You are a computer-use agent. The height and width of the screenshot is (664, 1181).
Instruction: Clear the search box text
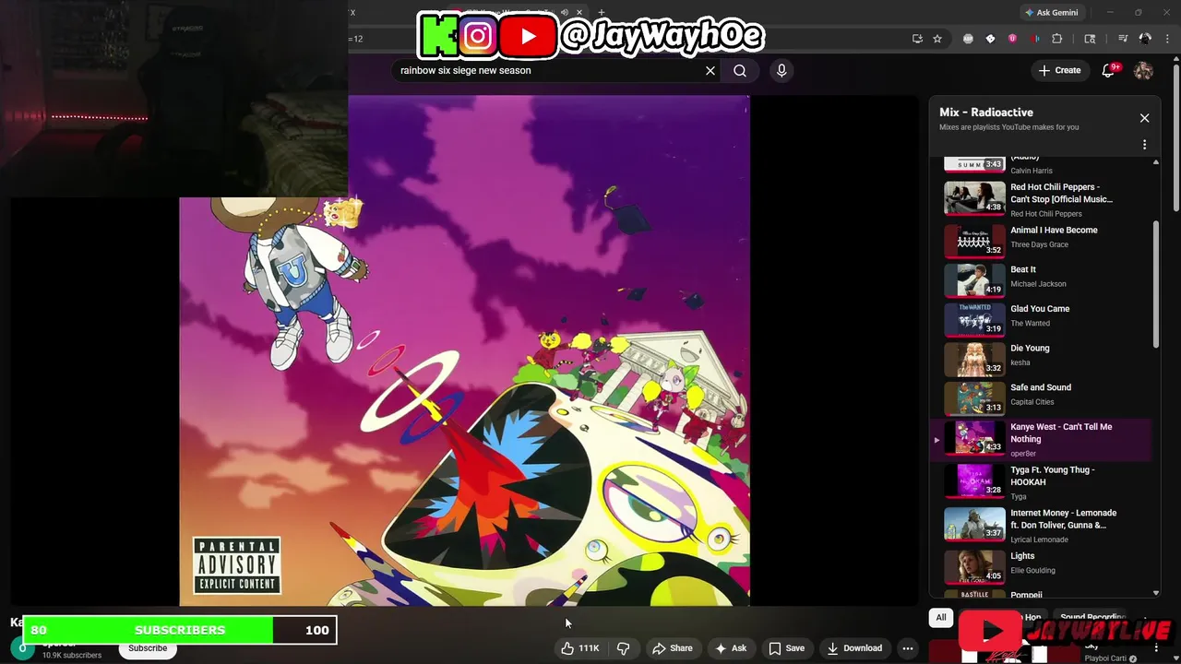pos(710,70)
